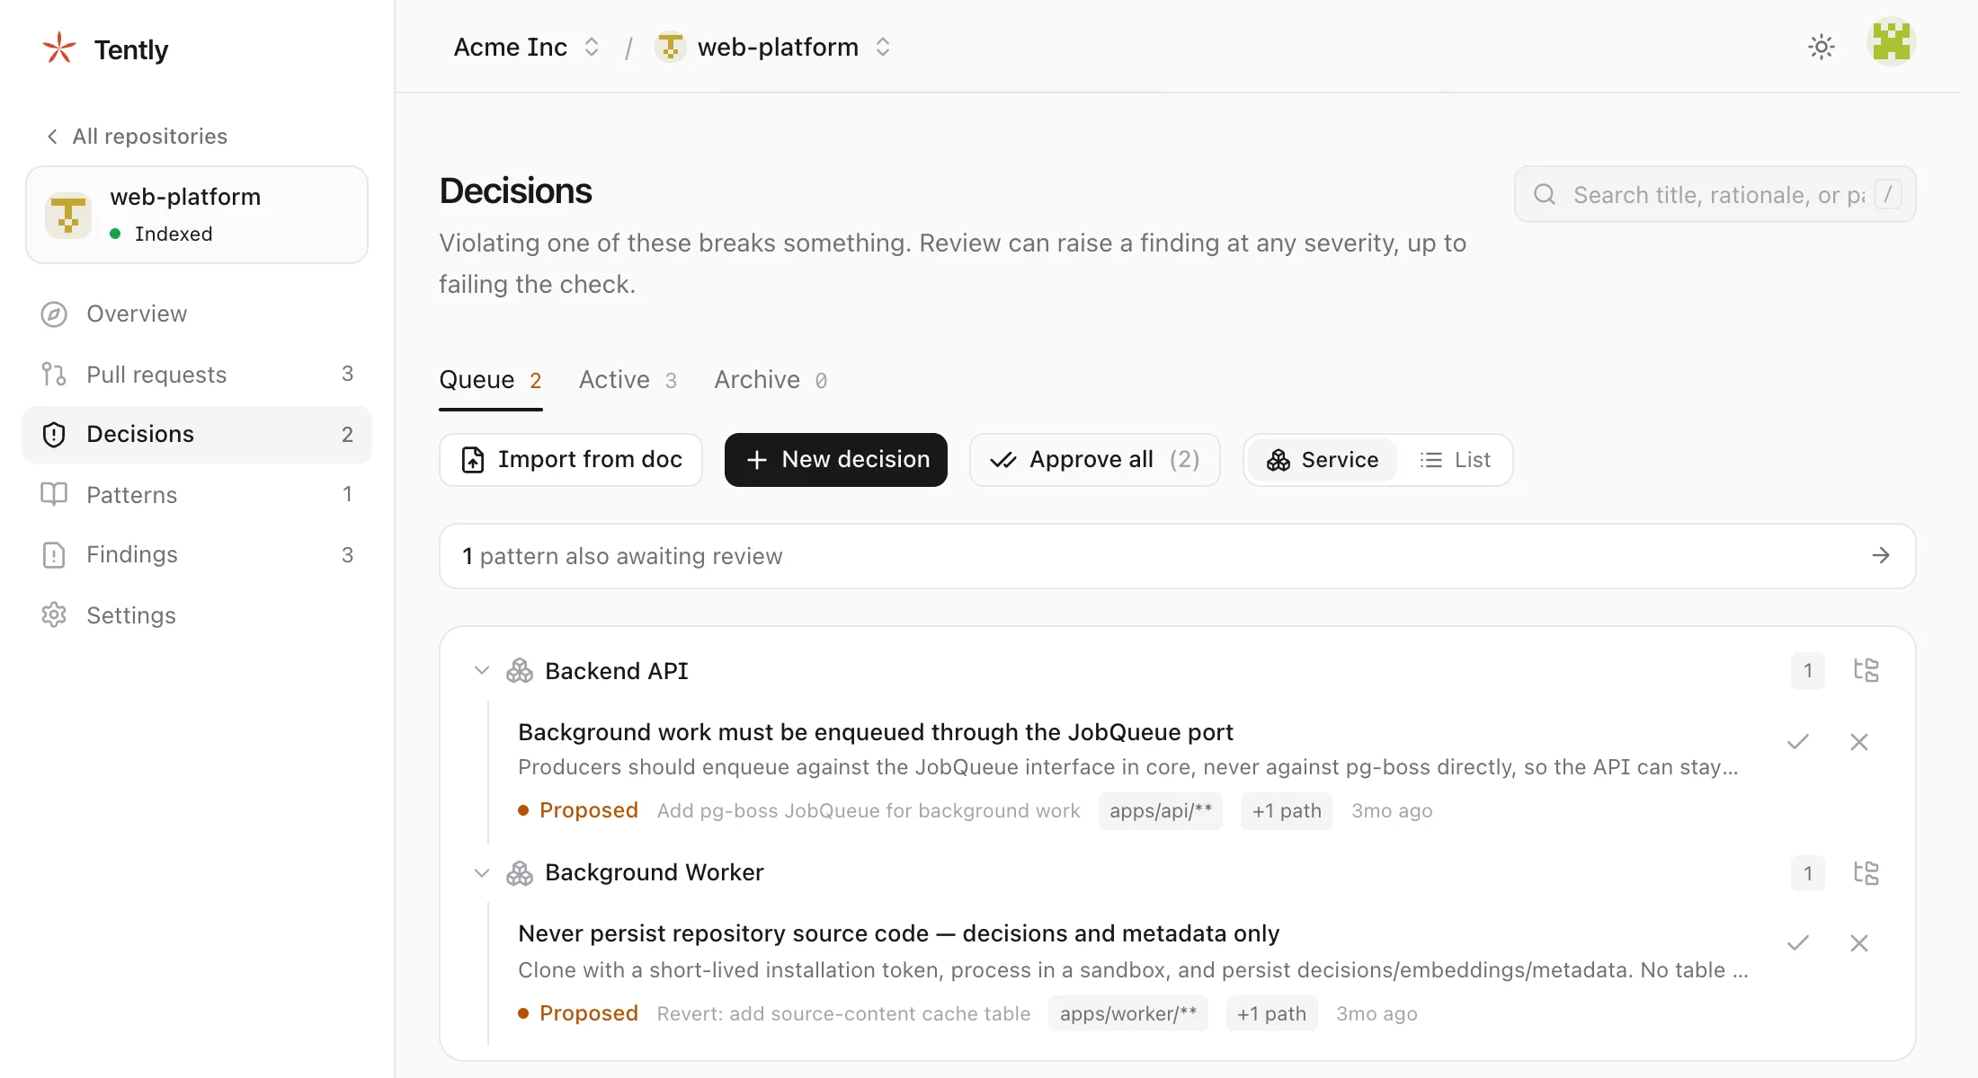Open Pull requests in sidebar
1978x1078 pixels.
click(x=197, y=374)
